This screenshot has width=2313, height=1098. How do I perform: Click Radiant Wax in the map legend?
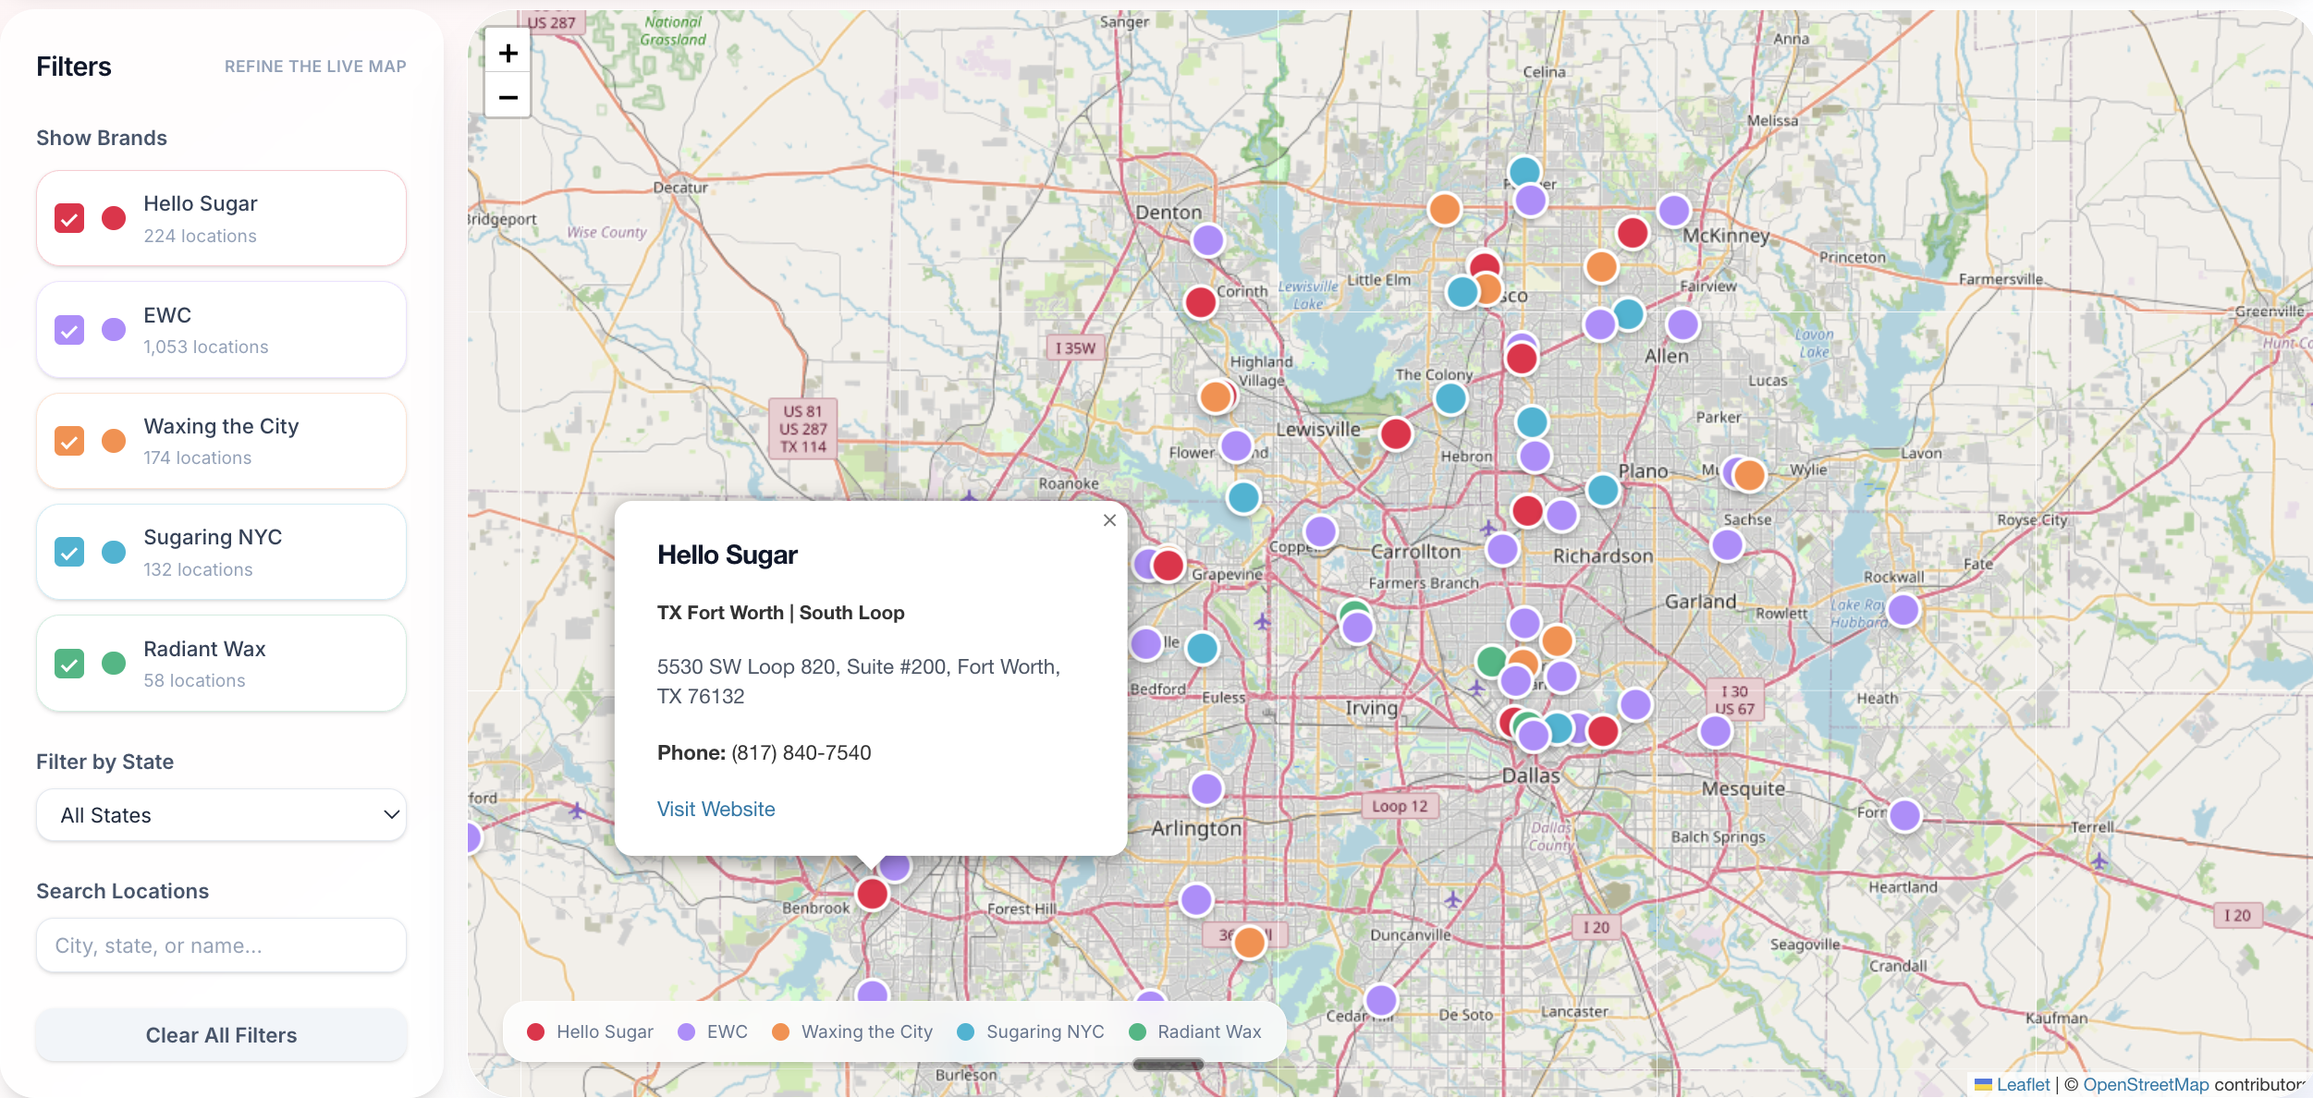(x=1195, y=1031)
